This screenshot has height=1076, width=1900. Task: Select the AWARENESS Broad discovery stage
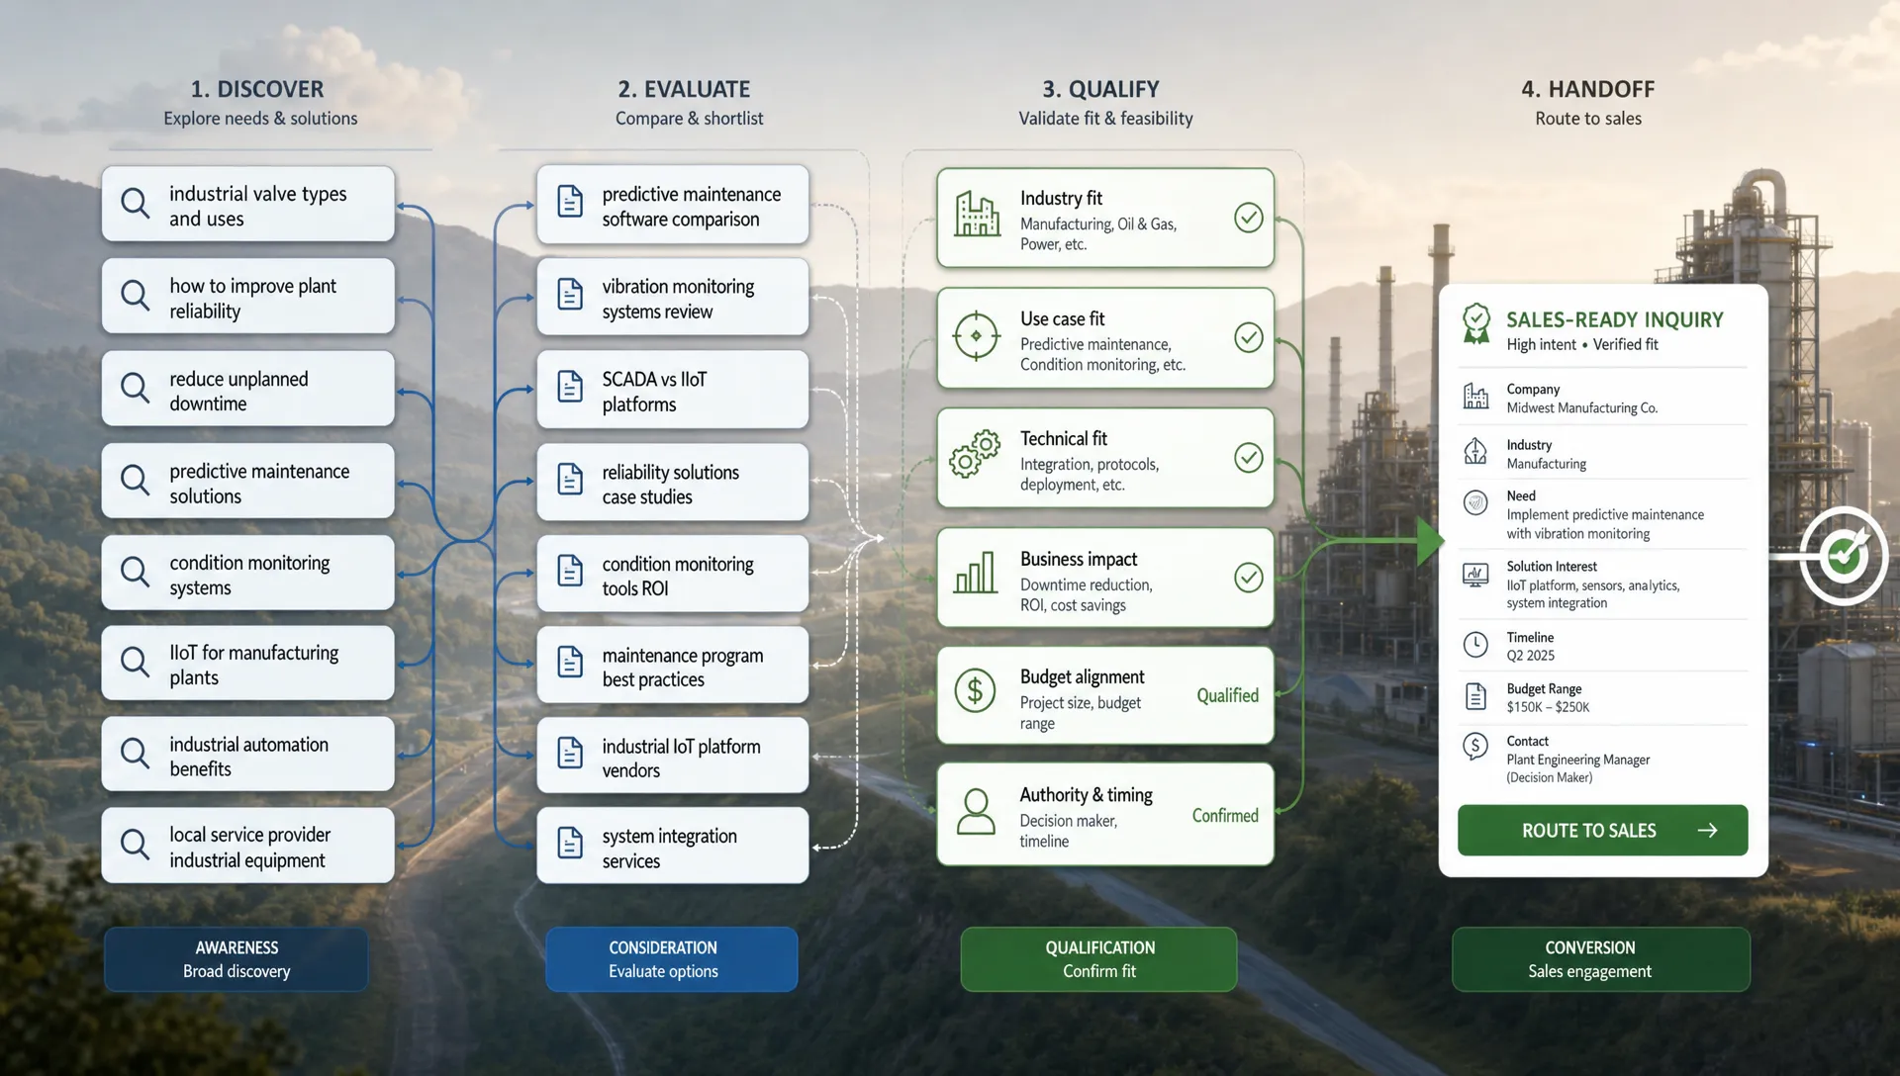[x=237, y=959]
